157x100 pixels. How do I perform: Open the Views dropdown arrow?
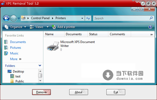[x=48, y=27]
